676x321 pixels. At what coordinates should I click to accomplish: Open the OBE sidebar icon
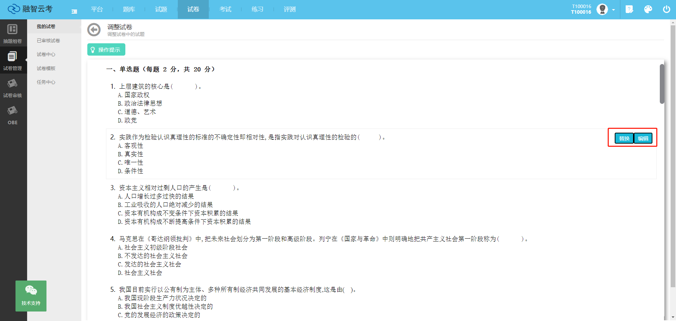tap(13, 115)
